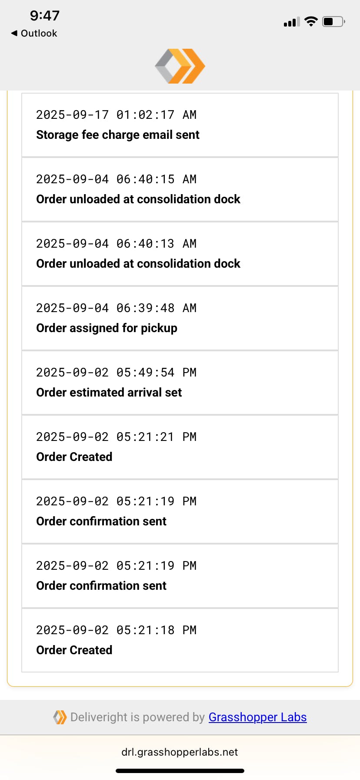Tap the Wi-Fi status icon

311,21
